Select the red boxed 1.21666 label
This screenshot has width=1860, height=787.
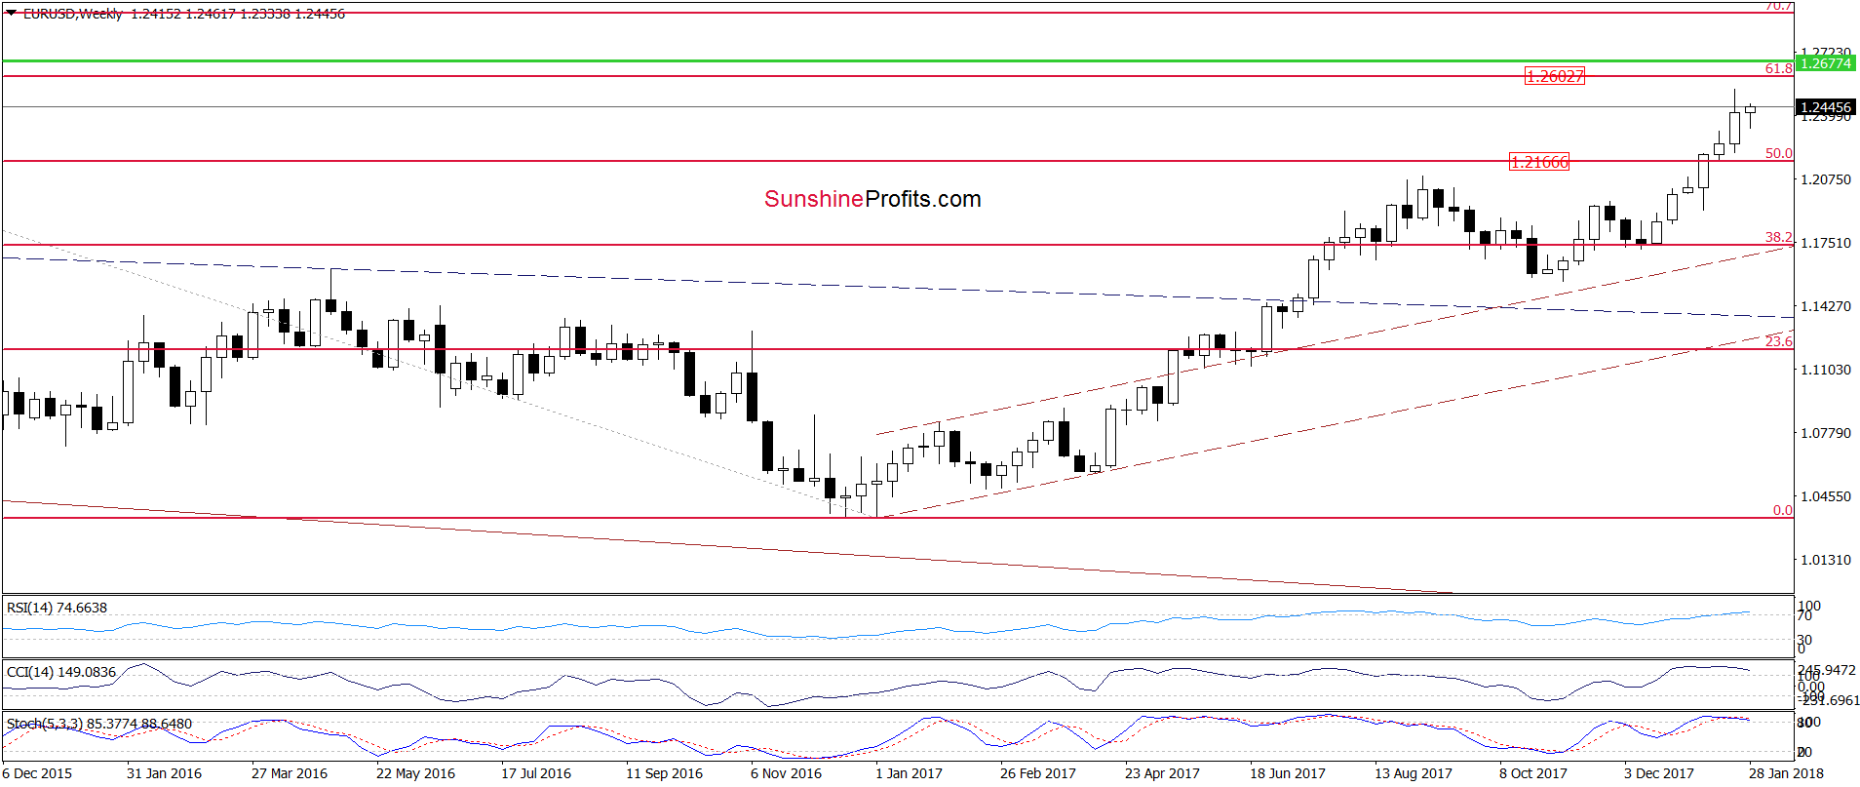pyautogui.click(x=1539, y=162)
